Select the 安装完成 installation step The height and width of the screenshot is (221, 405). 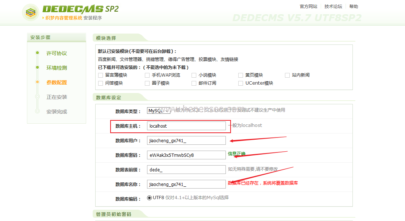pos(57,112)
